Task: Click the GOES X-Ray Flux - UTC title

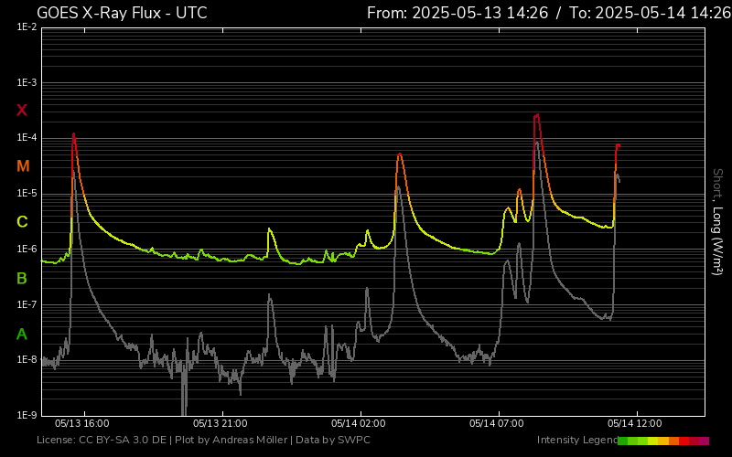Action: [122, 13]
